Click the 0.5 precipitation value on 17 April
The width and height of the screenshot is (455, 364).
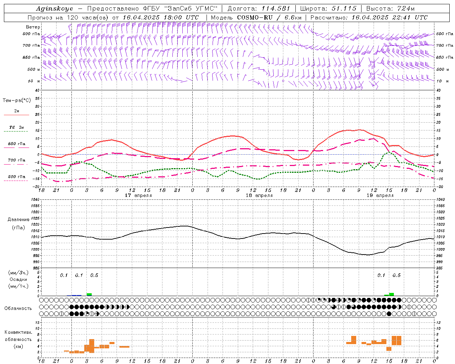click(94, 275)
